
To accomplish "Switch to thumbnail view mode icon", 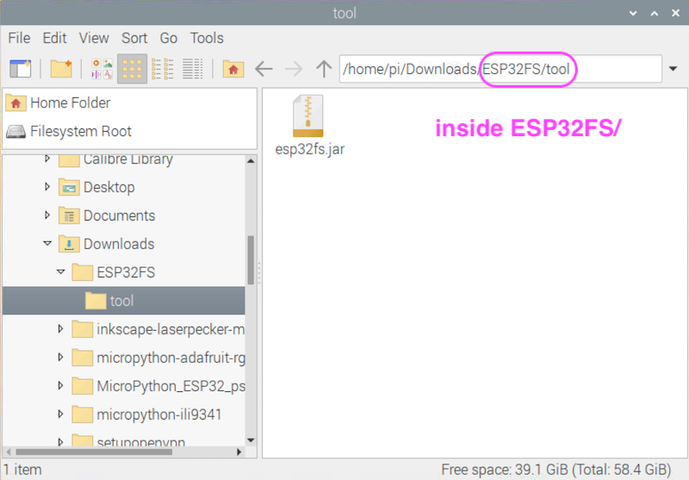I will pos(102,69).
